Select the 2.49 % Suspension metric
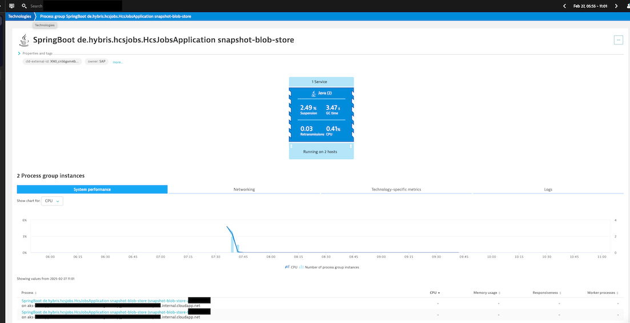Screen dimensions: 630x323 click(x=308, y=110)
